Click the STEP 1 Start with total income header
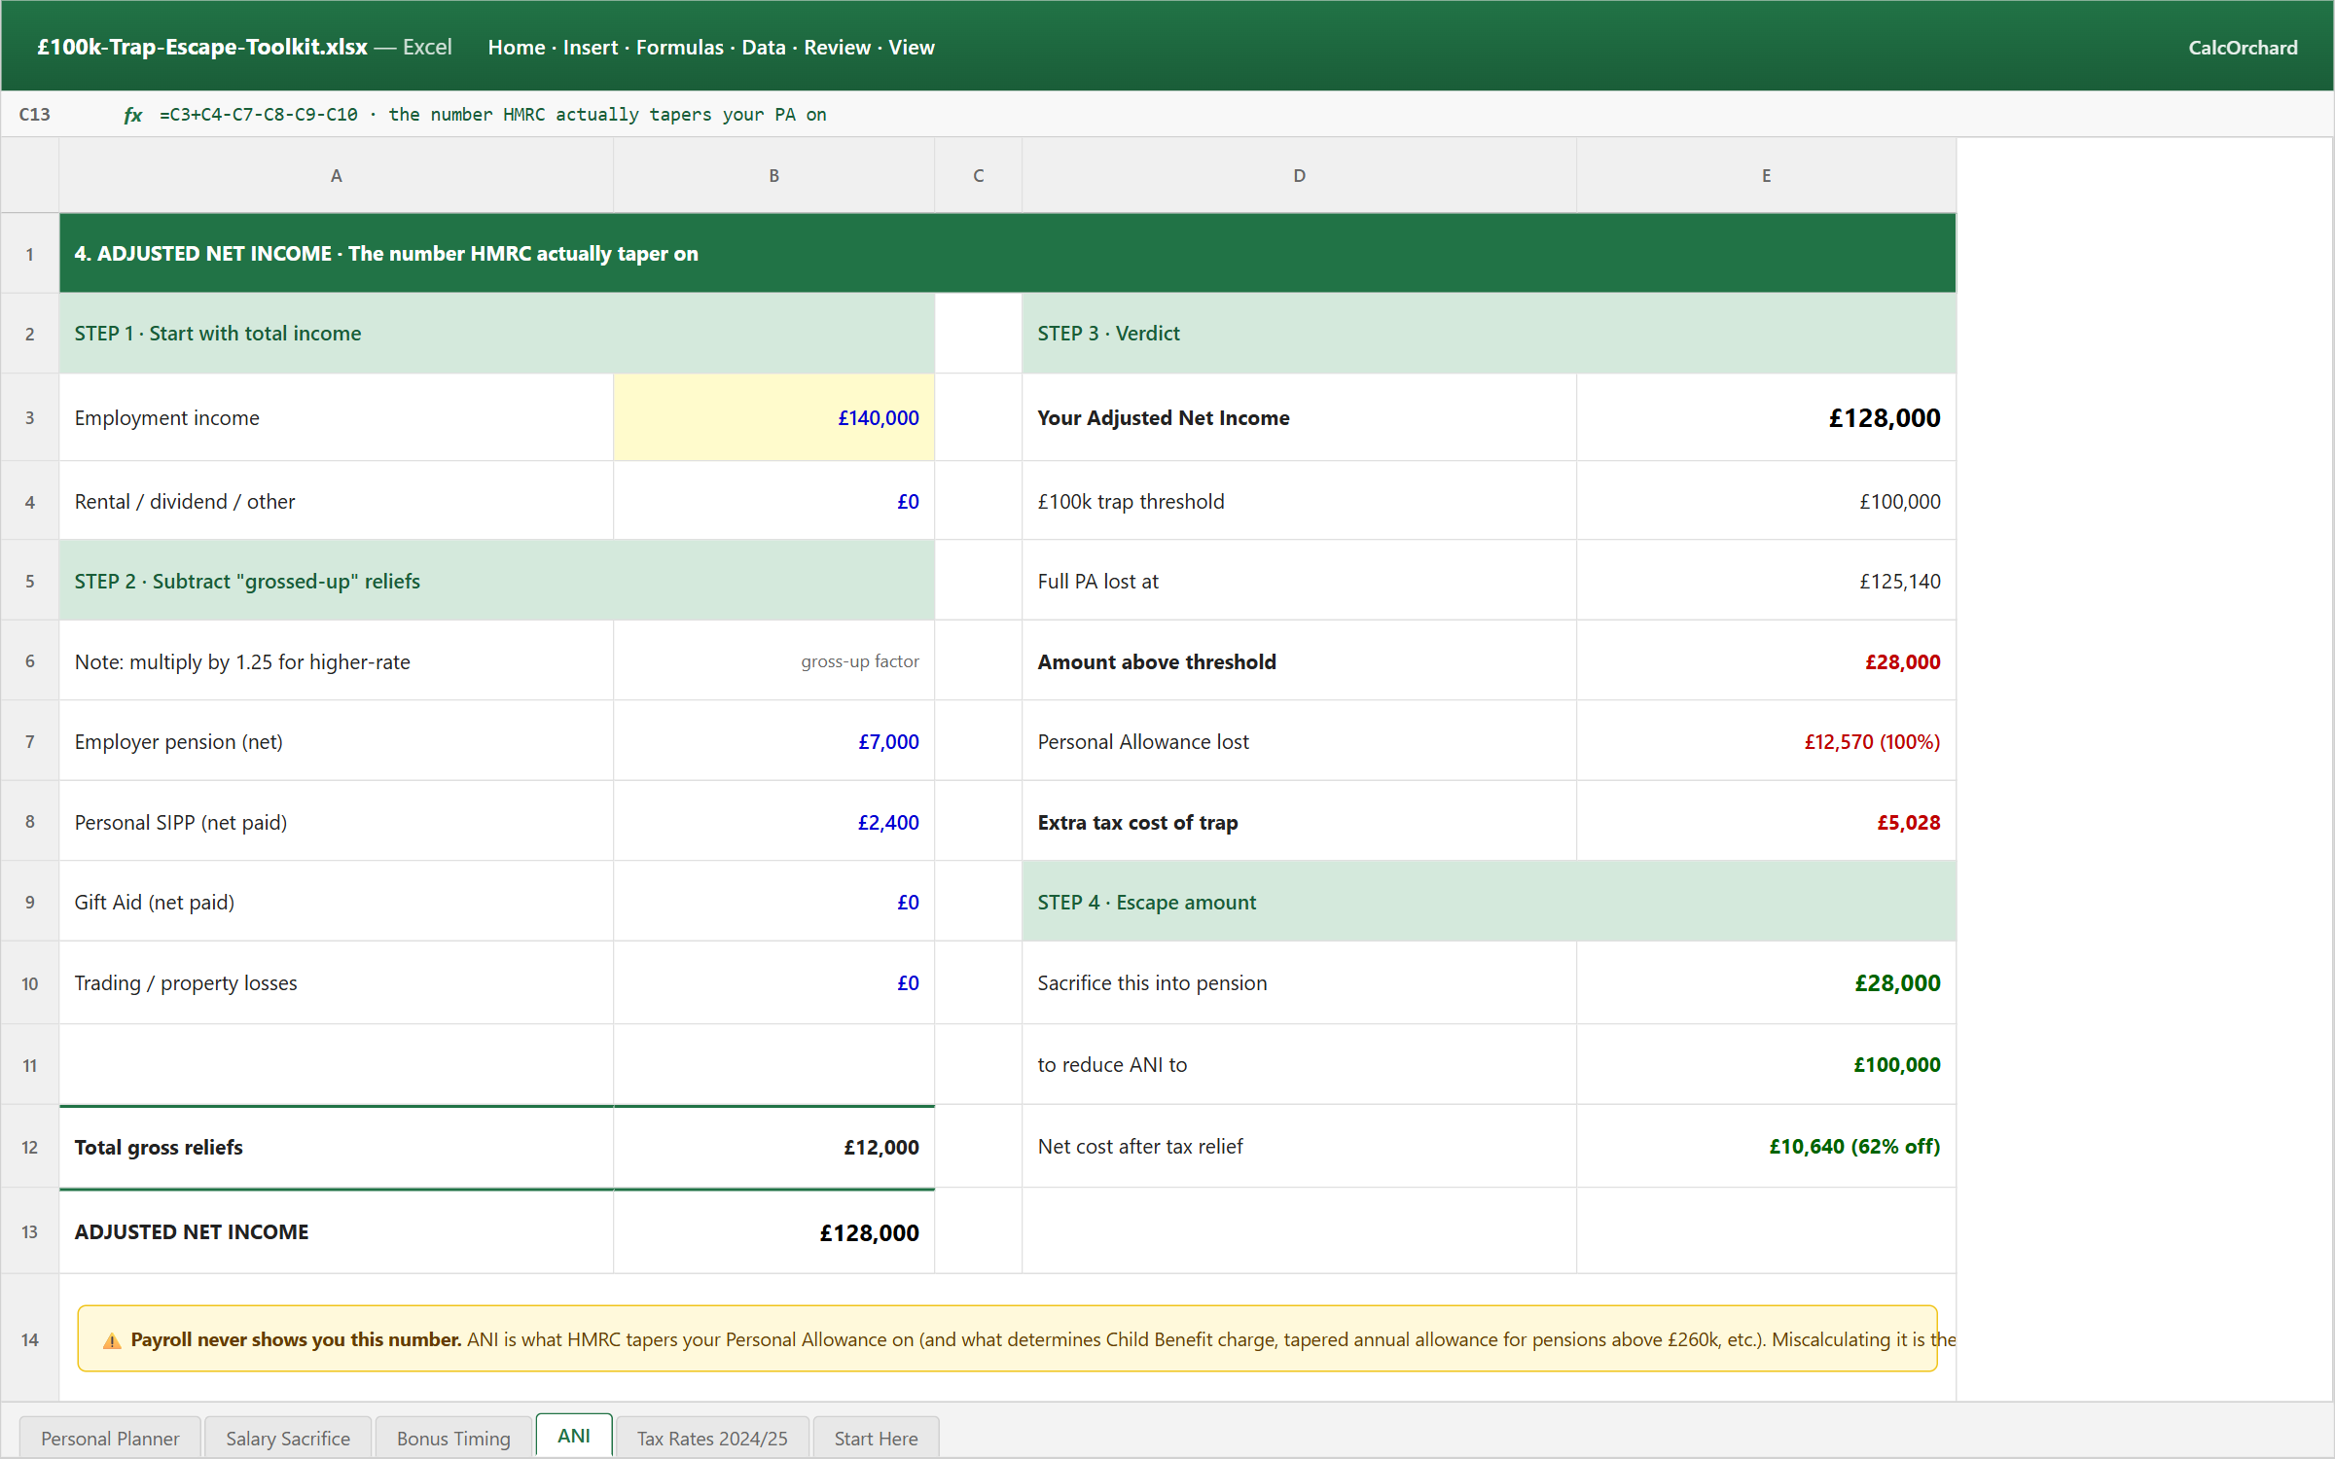The width and height of the screenshot is (2335, 1459). (x=496, y=333)
